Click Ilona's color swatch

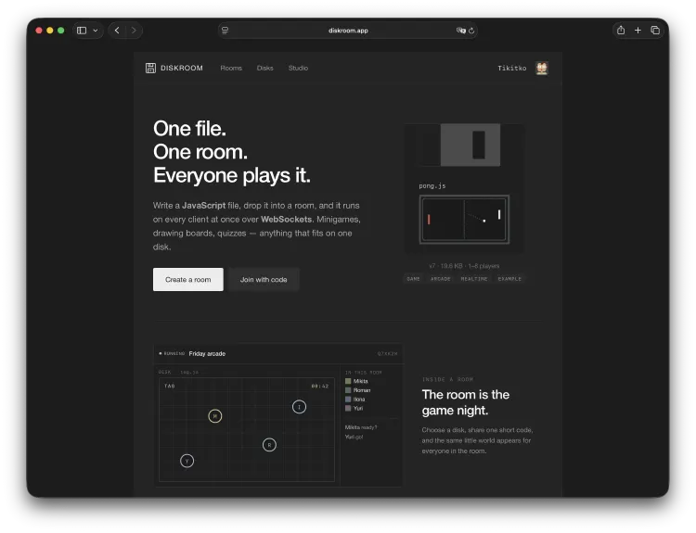(x=348, y=400)
